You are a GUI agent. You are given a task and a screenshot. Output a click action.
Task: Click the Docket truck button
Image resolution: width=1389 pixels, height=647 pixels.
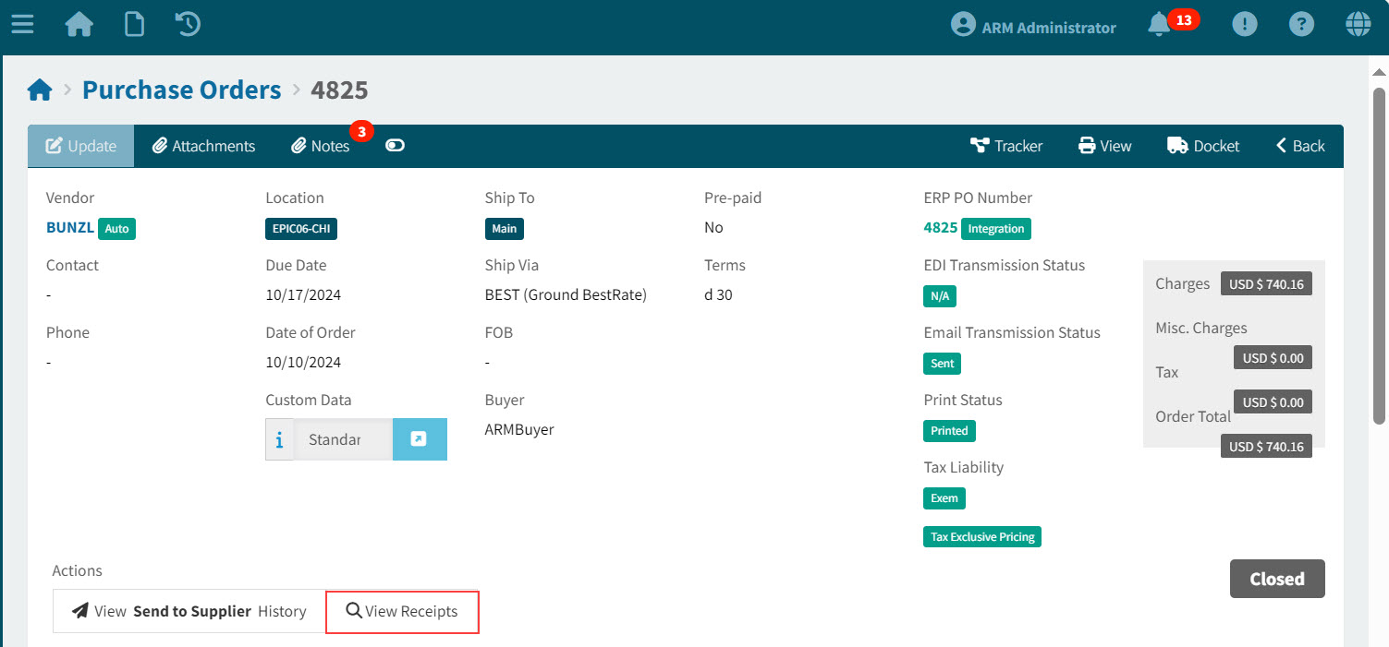pyautogui.click(x=1203, y=146)
